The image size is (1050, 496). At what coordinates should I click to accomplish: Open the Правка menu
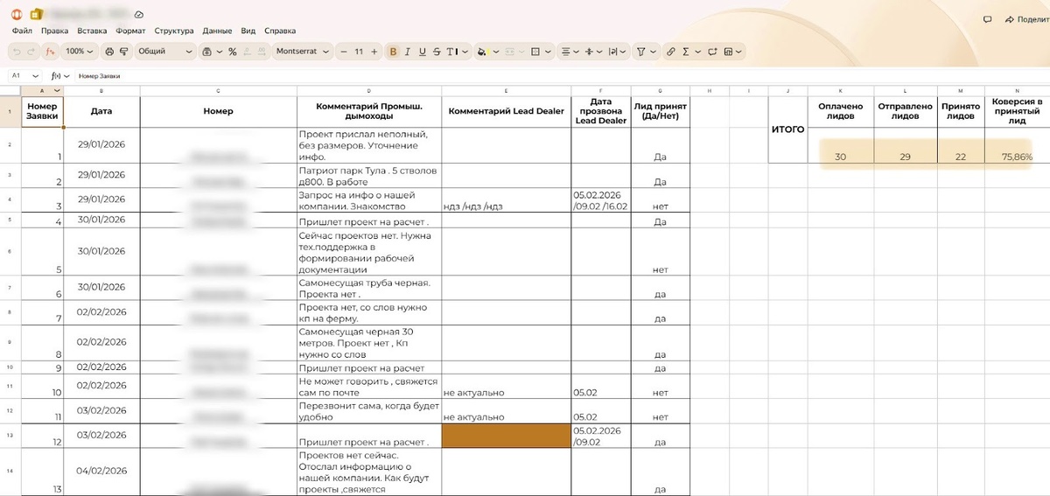click(54, 31)
